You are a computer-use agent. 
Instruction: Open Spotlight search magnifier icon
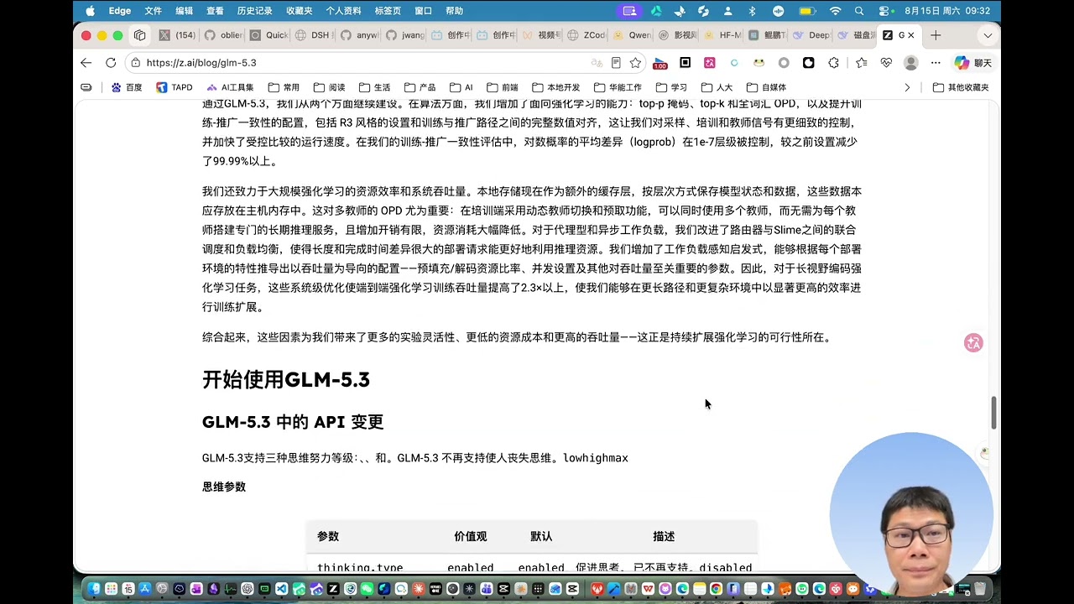(x=859, y=11)
